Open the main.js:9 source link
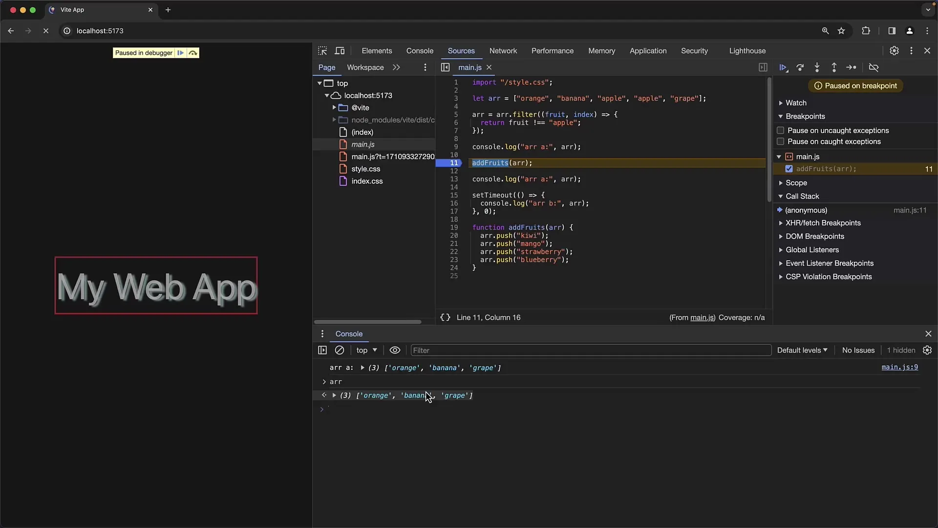938x528 pixels. click(899, 367)
